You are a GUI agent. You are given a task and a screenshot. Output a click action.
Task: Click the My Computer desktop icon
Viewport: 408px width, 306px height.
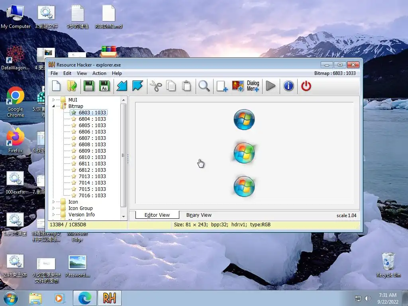[x=16, y=17]
